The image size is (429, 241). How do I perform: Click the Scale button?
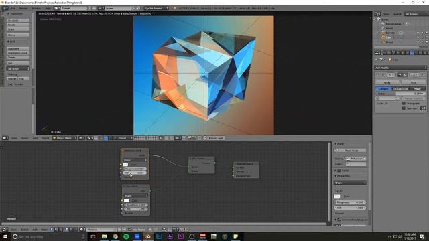click(x=18, y=29)
